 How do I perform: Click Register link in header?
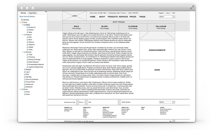pyautogui.click(x=161, y=13)
